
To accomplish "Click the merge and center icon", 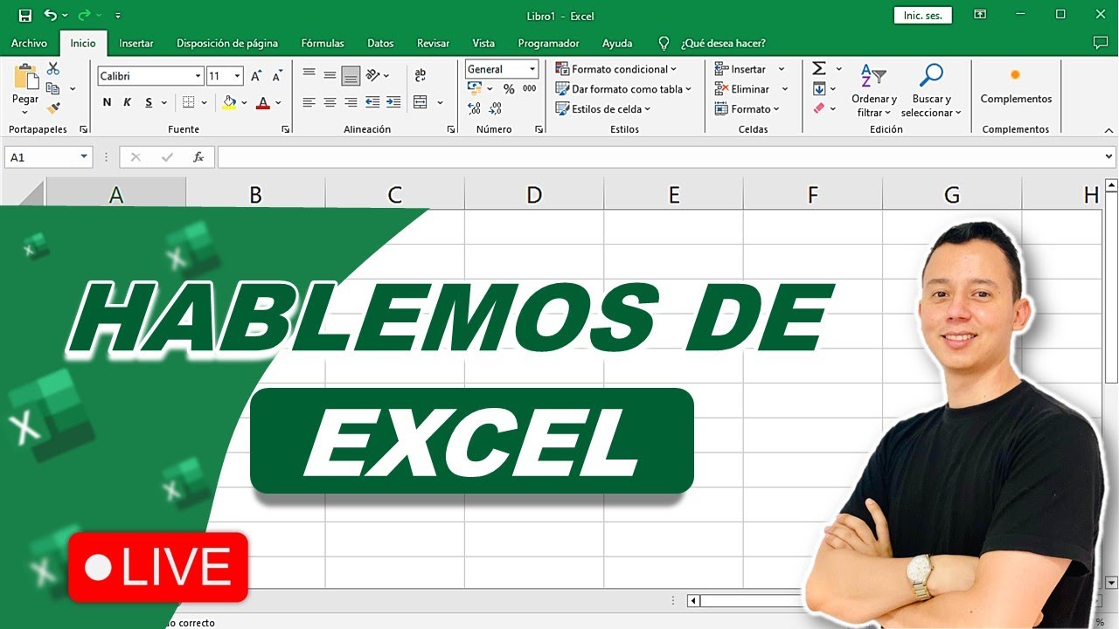I will (x=420, y=102).
